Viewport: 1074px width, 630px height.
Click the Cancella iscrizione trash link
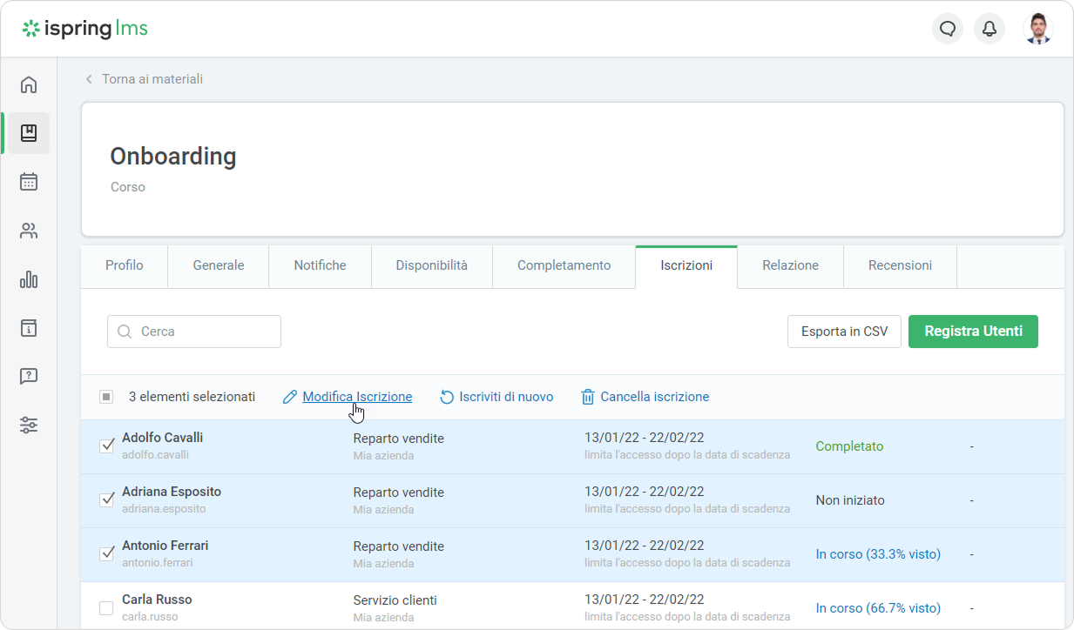645,397
